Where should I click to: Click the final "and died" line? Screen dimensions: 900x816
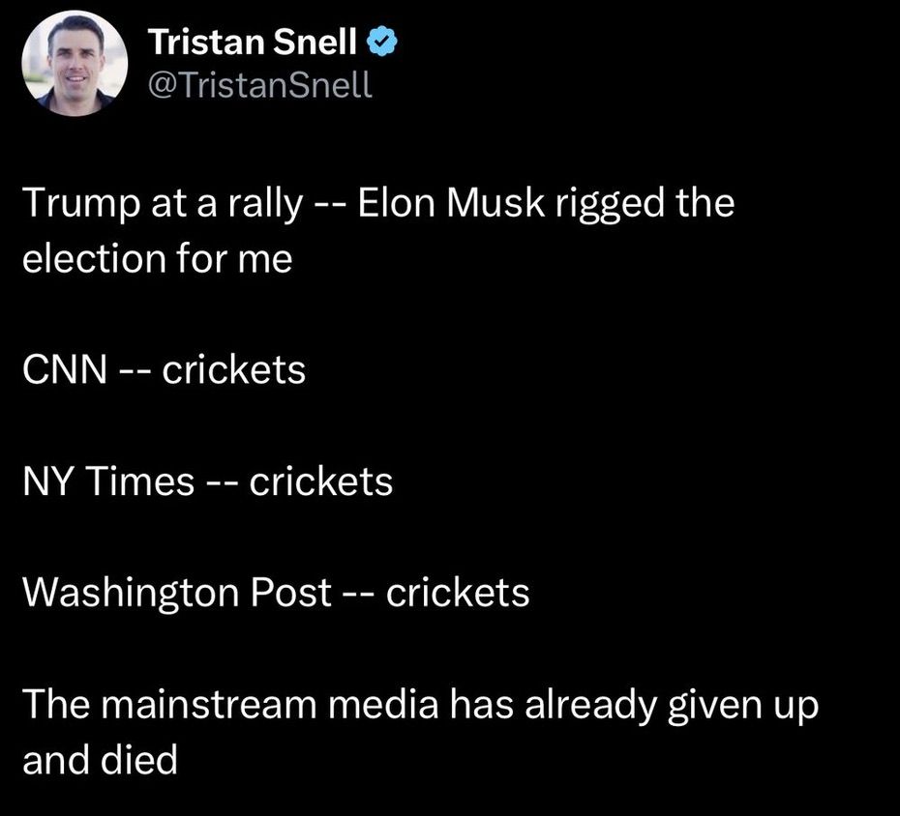(100, 759)
